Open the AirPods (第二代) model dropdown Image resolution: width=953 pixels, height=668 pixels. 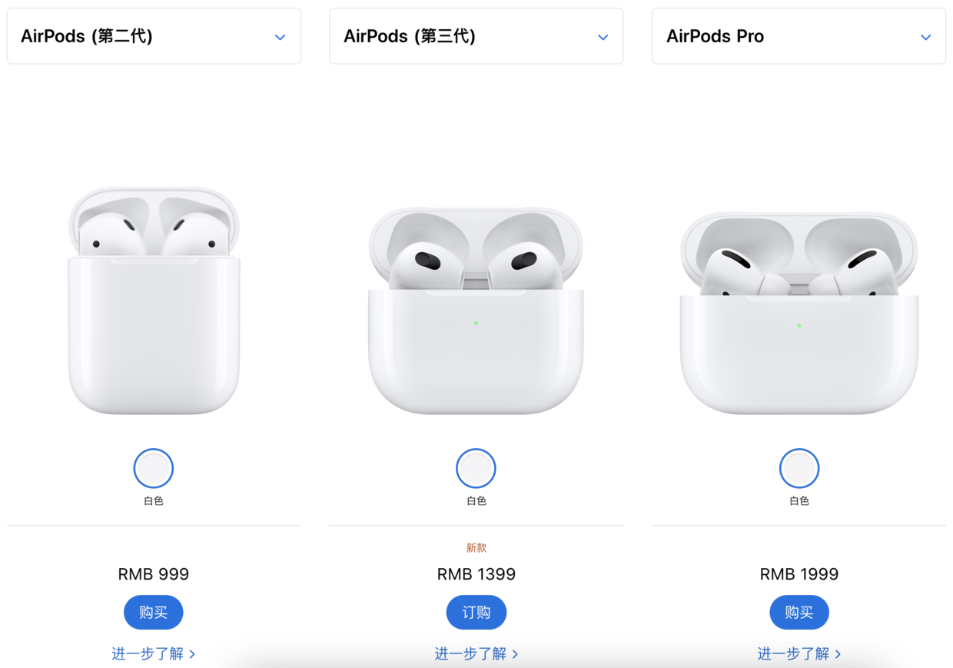(154, 36)
